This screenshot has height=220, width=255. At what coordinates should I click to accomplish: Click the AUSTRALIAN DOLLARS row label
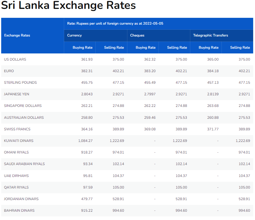tap(24, 118)
